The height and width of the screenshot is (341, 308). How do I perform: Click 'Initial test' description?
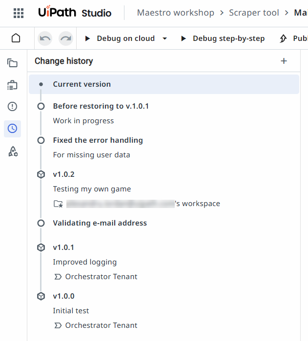point(71,311)
